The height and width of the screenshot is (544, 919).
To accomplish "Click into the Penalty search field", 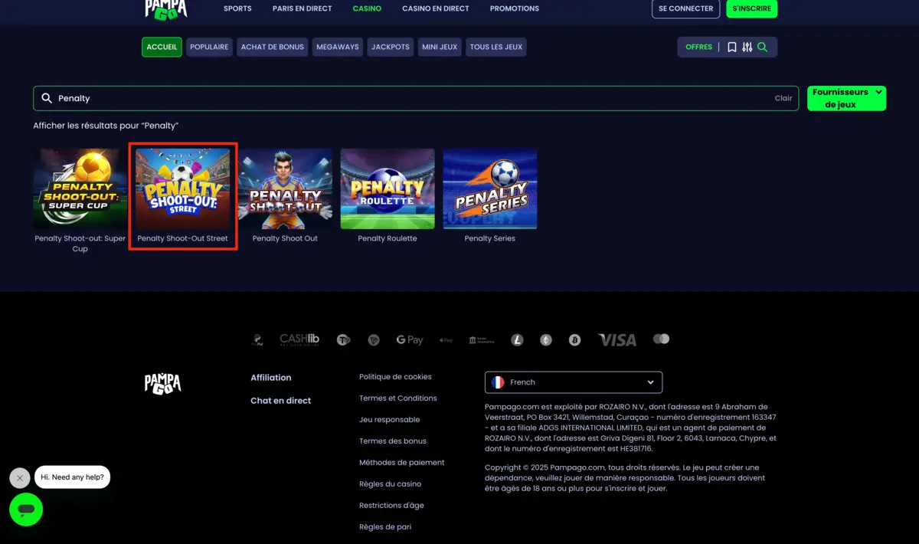I will (416, 98).
